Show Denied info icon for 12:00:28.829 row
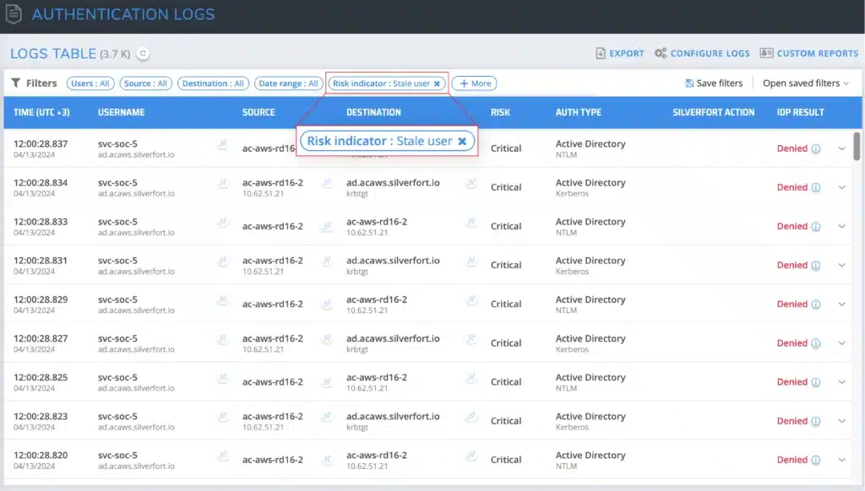Image resolution: width=865 pixels, height=491 pixels. (x=816, y=305)
